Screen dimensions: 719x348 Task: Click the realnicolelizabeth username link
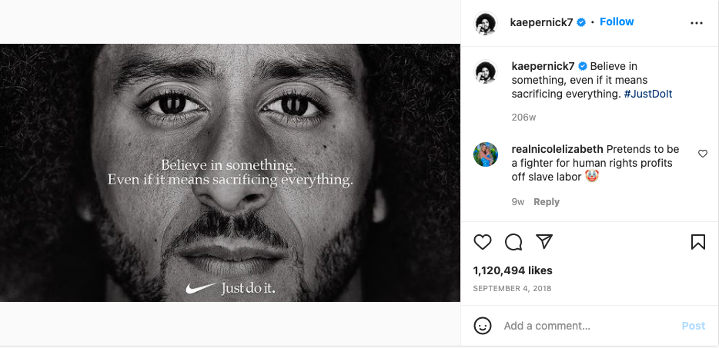pyautogui.click(x=557, y=148)
